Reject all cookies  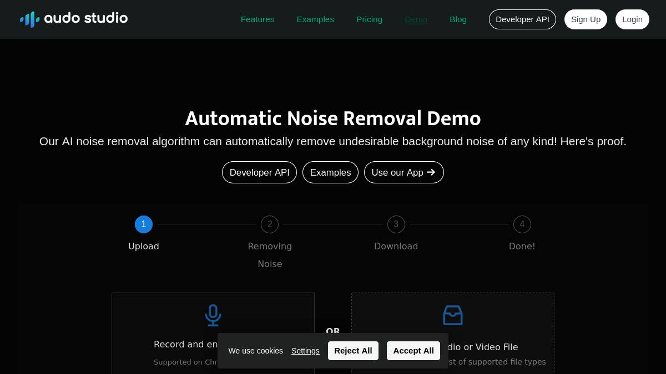[353, 351]
